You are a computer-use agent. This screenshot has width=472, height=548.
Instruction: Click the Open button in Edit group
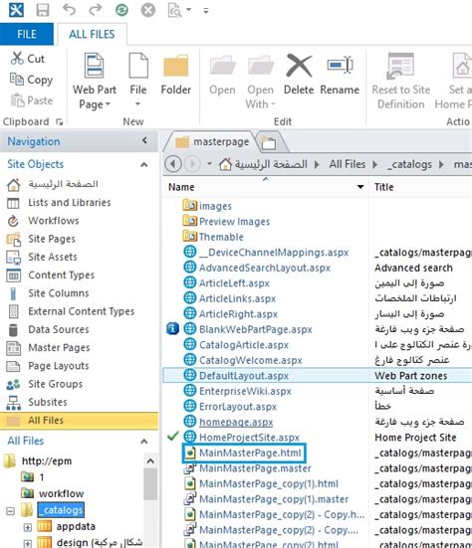pos(222,75)
